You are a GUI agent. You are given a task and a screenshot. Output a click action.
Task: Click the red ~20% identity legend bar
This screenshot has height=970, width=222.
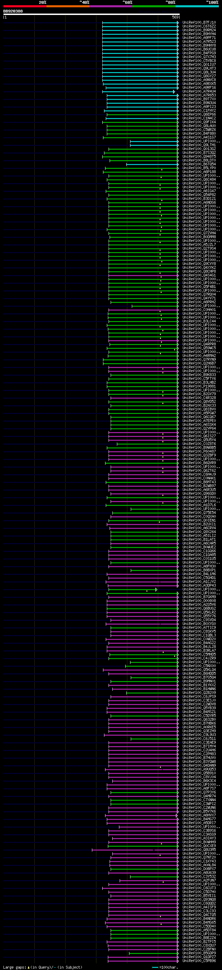25,6
